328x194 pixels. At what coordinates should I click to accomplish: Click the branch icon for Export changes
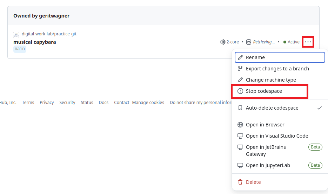240,69
